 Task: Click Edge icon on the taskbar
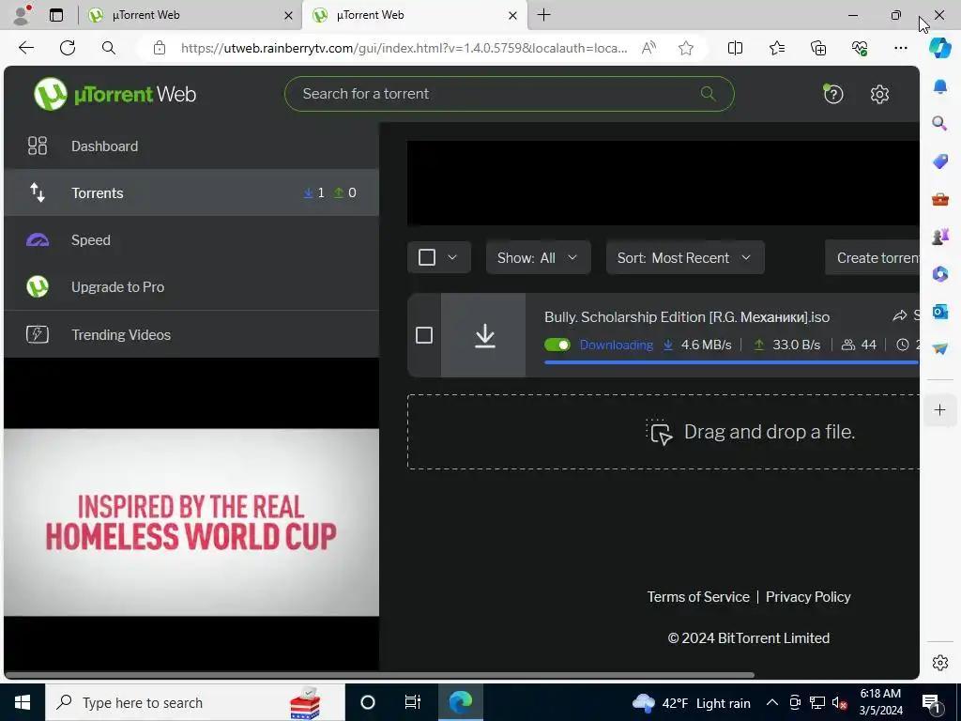click(x=460, y=702)
